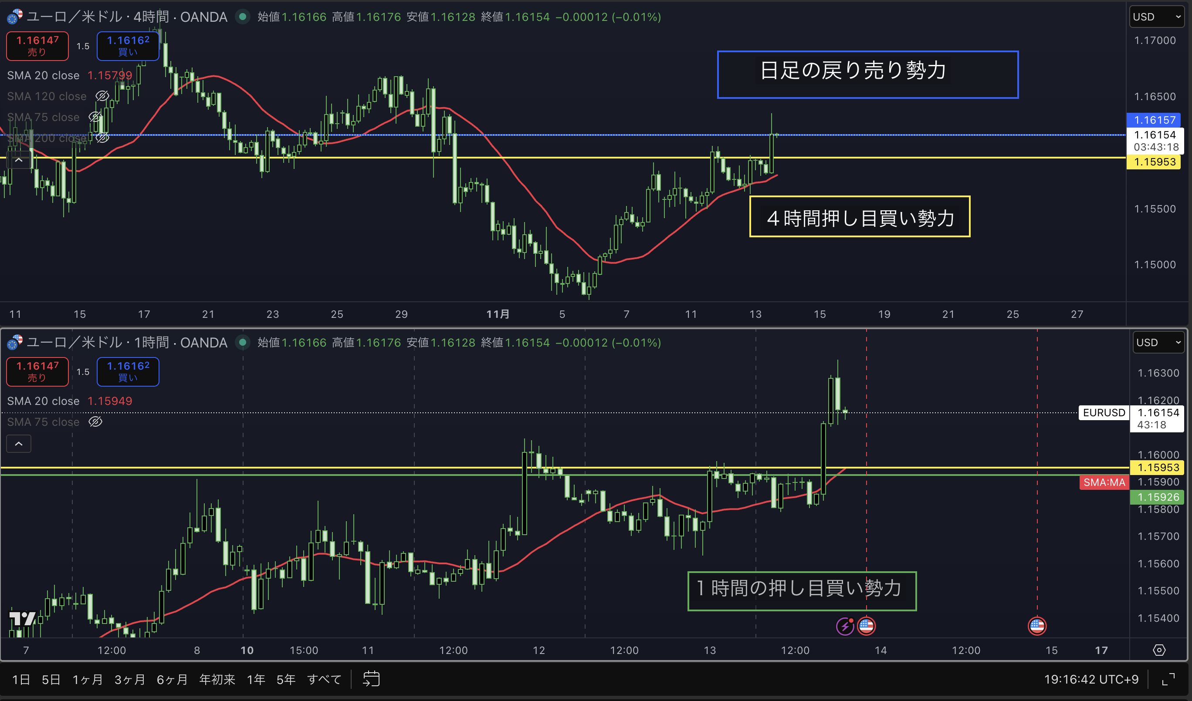Screen dimensions: 1192x701
Task: Click the green market status dot in lower chart
Action: pyautogui.click(x=243, y=342)
